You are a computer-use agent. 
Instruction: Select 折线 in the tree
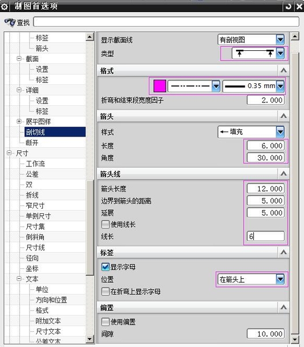(32, 195)
